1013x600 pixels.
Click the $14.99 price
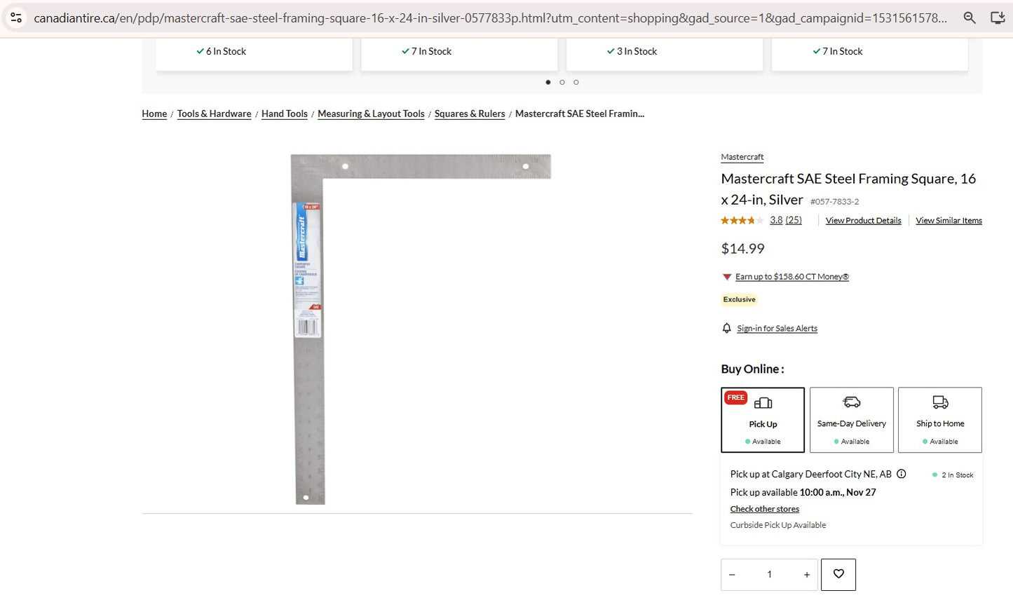743,249
